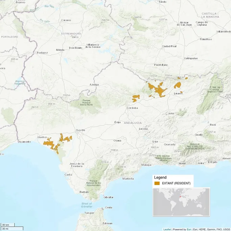Click the "CASTILLA-LA MANCHA" region label
231x231 pixels.
[x=210, y=15]
